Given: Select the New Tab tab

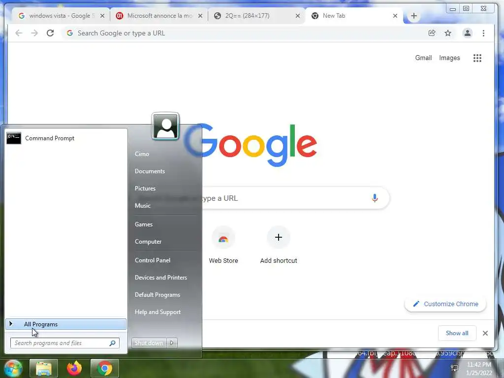Looking at the screenshot, I should pyautogui.click(x=353, y=16).
